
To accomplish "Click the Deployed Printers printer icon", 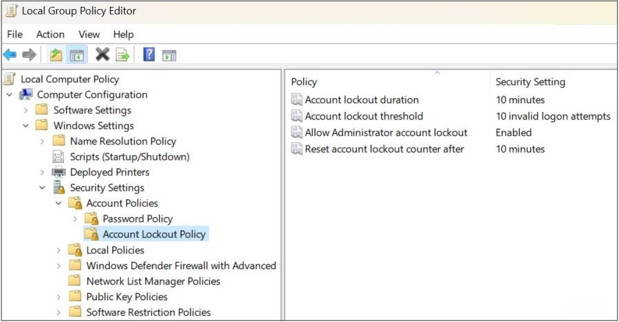I will (58, 172).
